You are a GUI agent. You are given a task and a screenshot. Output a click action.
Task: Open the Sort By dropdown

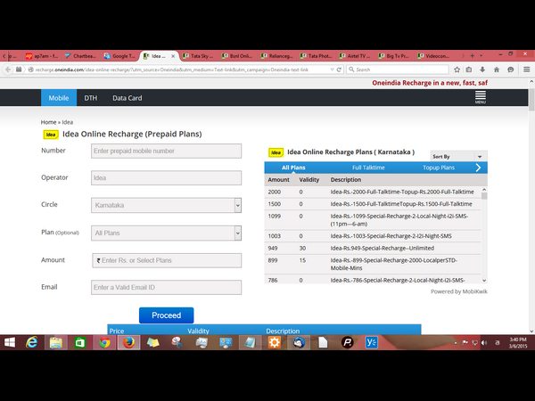coord(458,156)
